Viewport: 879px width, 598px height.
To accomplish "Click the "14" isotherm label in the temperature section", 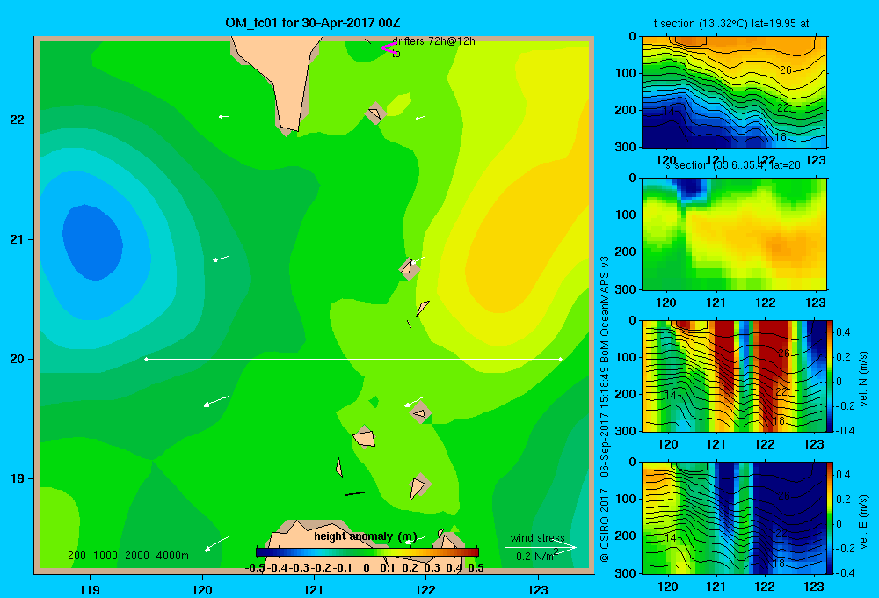I will point(669,111).
